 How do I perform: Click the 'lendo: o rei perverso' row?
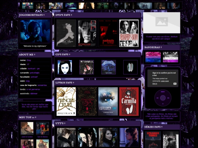pyautogui.click(x=34, y=90)
